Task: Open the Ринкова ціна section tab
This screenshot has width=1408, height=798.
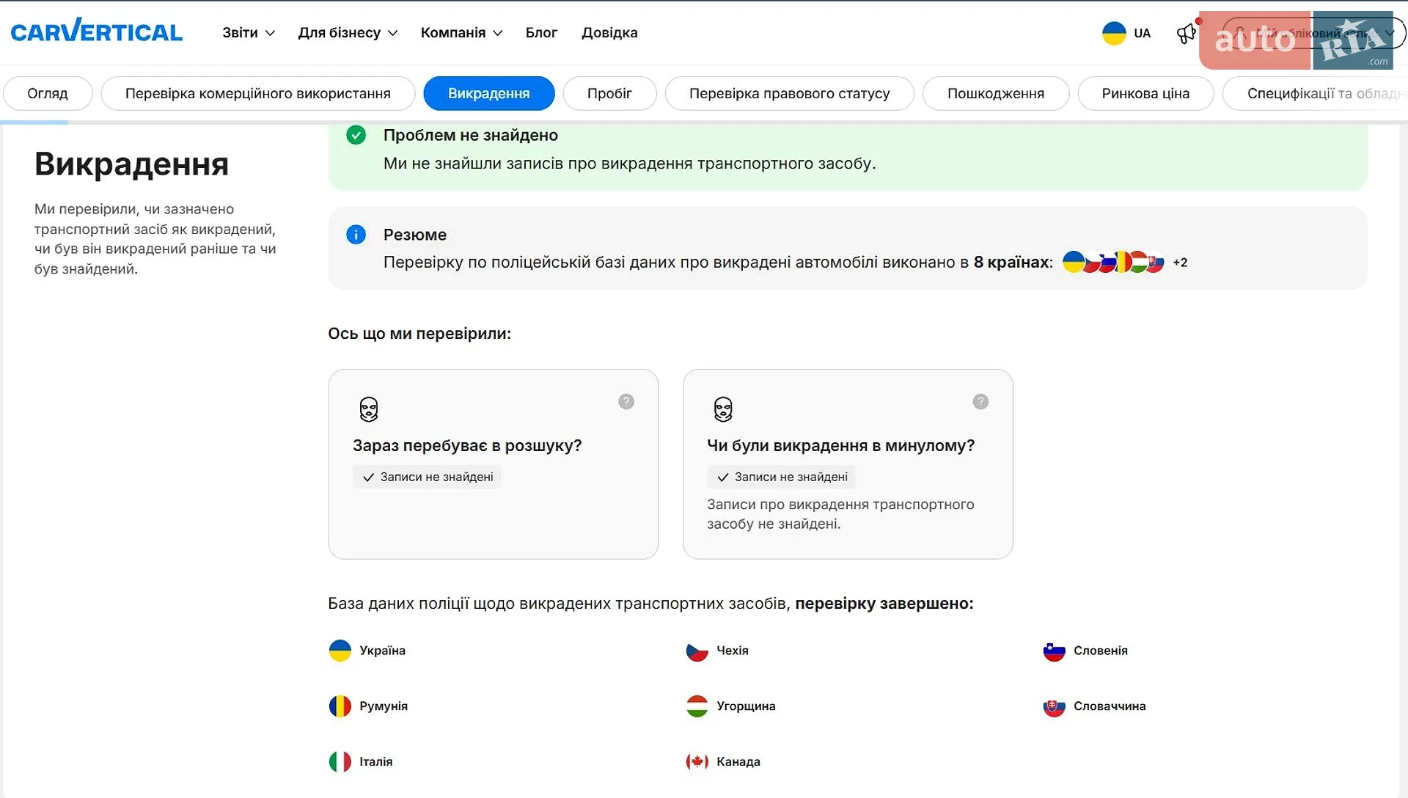Action: (x=1145, y=93)
